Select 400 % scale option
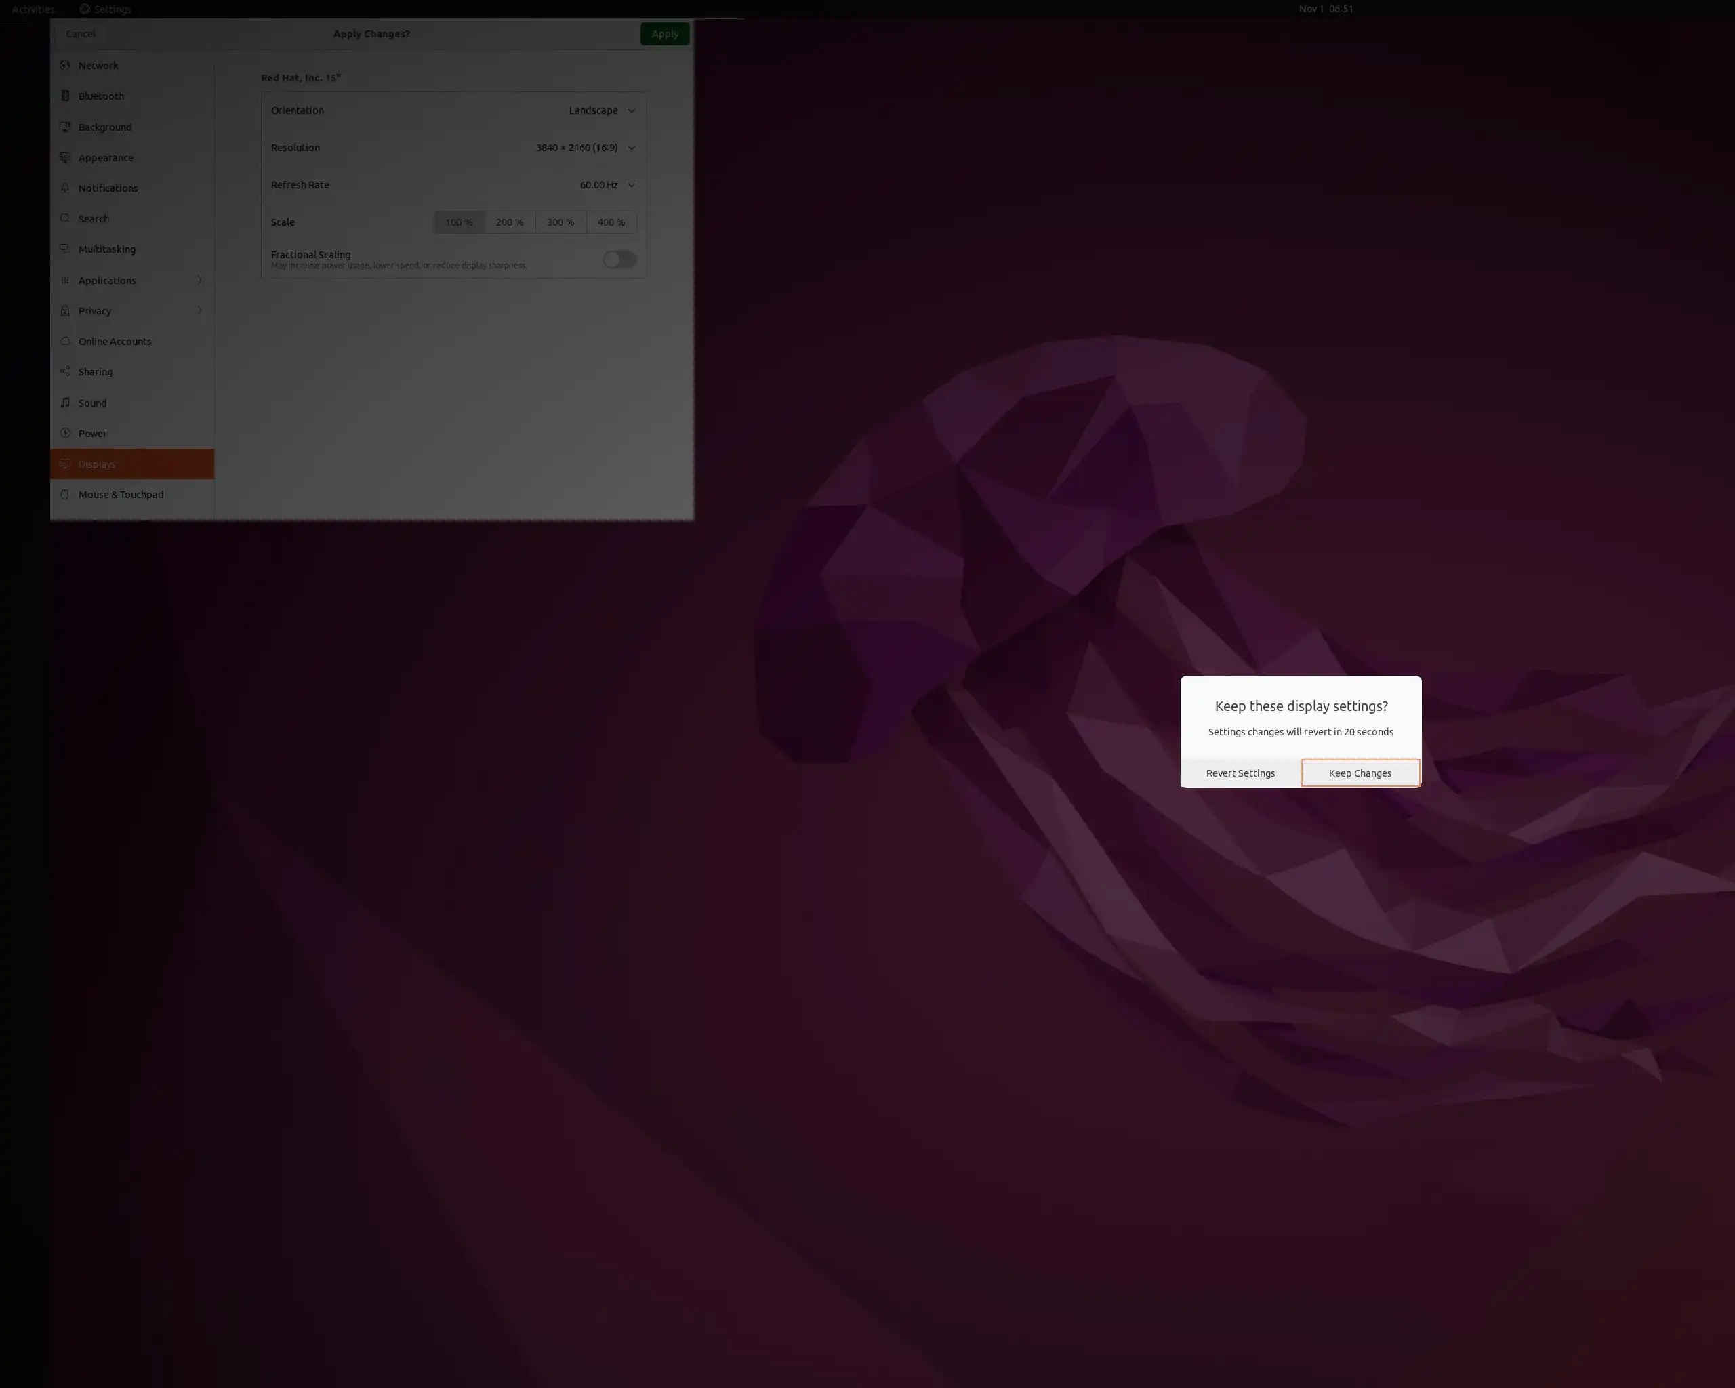Screen dimensions: 1735x1388 point(611,222)
